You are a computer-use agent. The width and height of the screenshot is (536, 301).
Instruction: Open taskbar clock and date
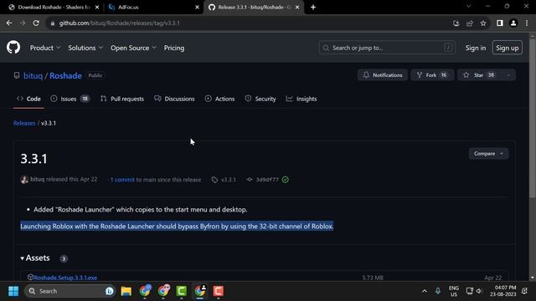coord(502,291)
